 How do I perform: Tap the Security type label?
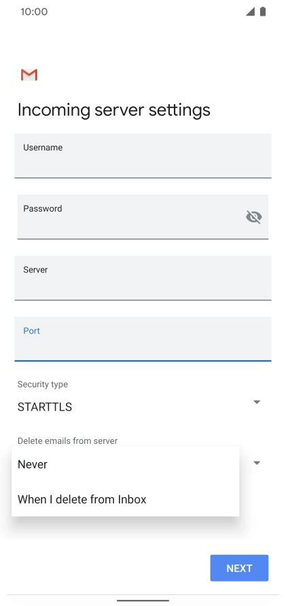(x=43, y=385)
